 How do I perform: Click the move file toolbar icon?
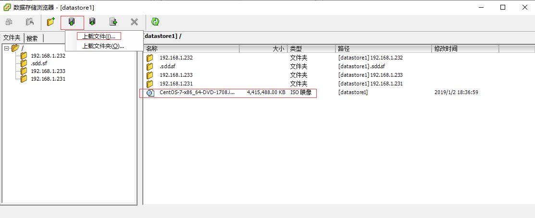click(x=113, y=22)
